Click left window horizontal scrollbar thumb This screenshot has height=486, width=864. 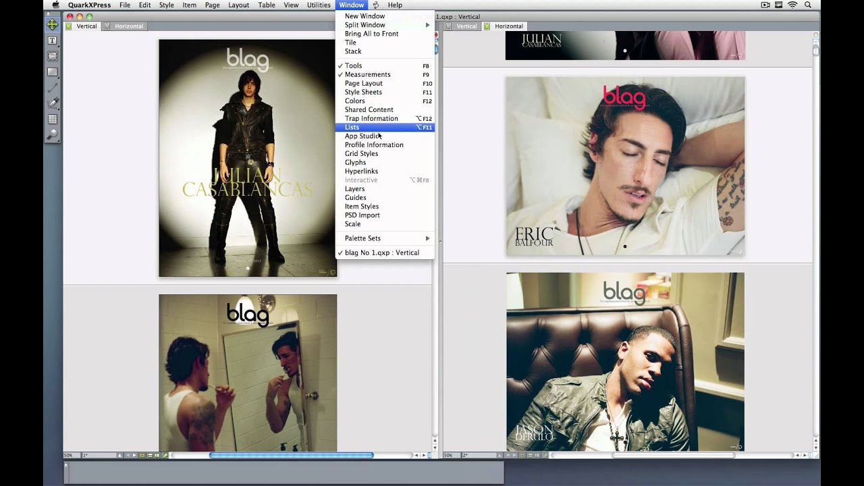tap(291, 455)
